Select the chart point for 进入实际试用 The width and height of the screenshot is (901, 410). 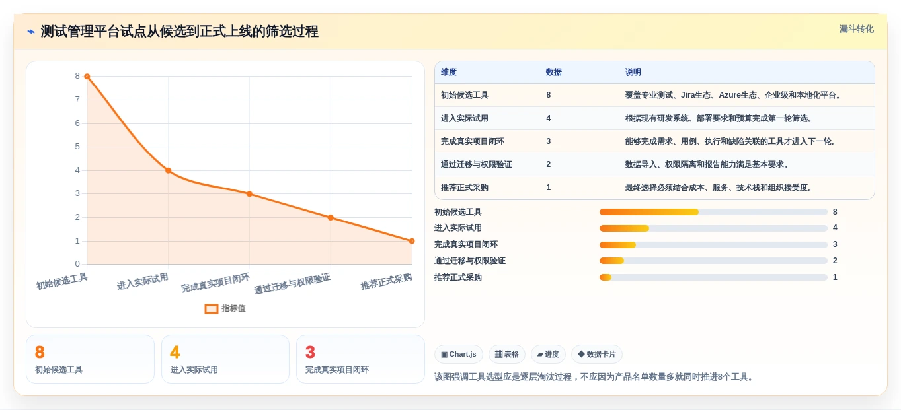(168, 170)
